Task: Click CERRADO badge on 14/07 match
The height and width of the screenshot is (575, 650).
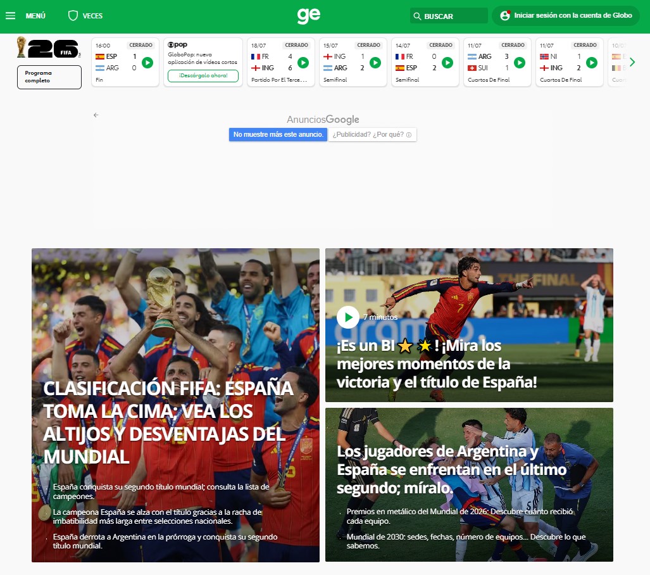Action: point(441,45)
